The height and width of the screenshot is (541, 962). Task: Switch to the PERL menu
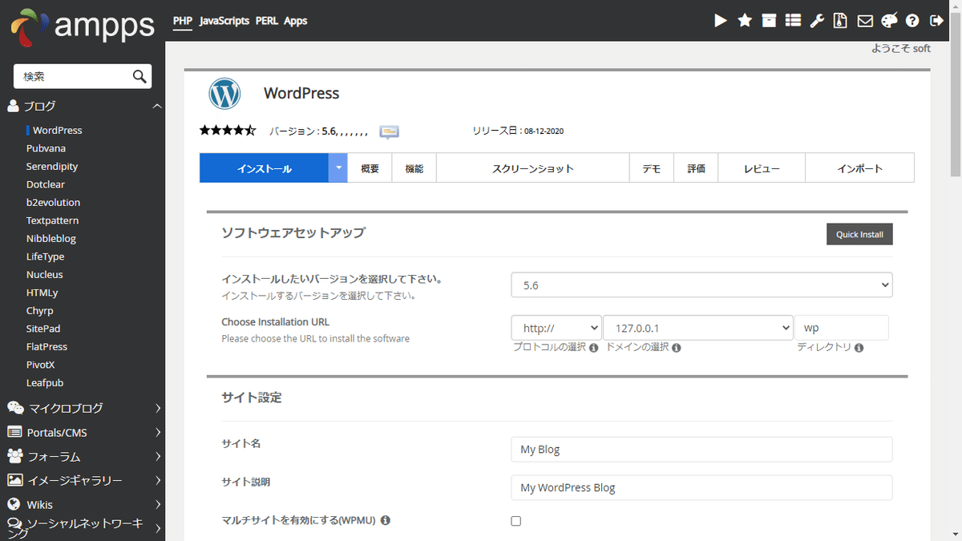267,21
